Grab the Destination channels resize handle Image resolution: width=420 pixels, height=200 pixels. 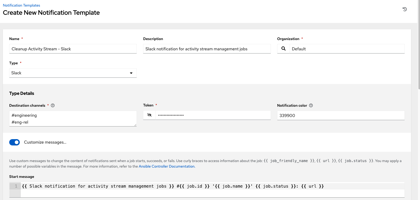pyautogui.click(x=135, y=125)
